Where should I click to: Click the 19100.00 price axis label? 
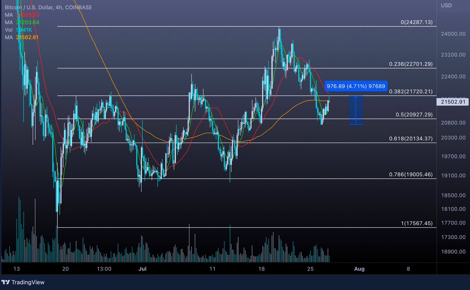click(x=453, y=176)
